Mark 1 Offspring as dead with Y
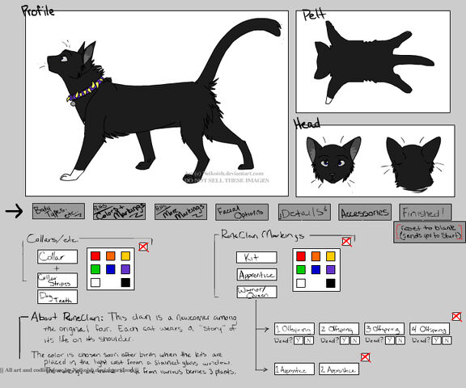 [299, 340]
